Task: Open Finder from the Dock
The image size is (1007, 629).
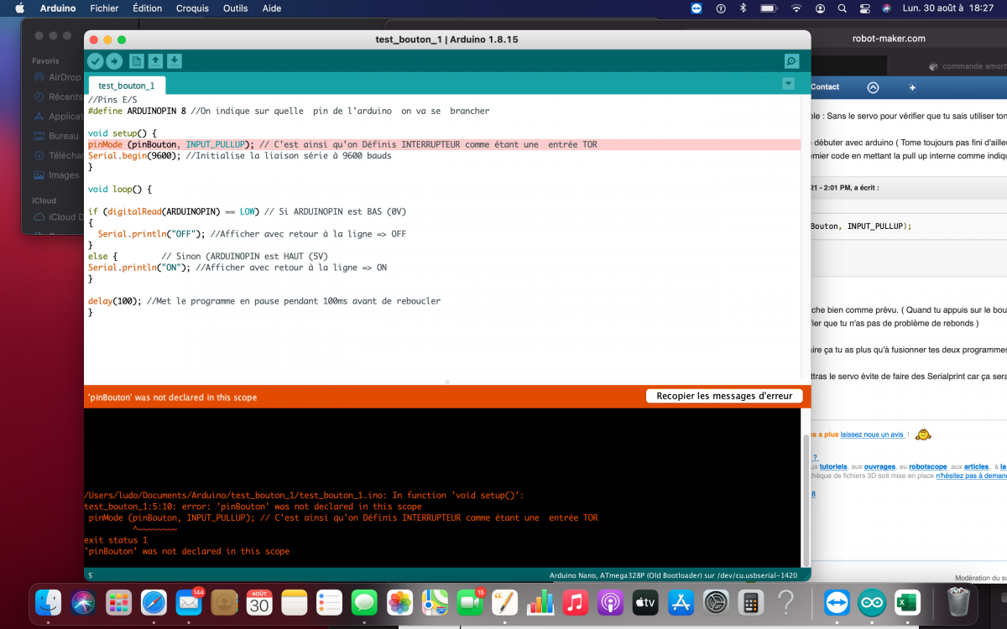Action: [49, 602]
